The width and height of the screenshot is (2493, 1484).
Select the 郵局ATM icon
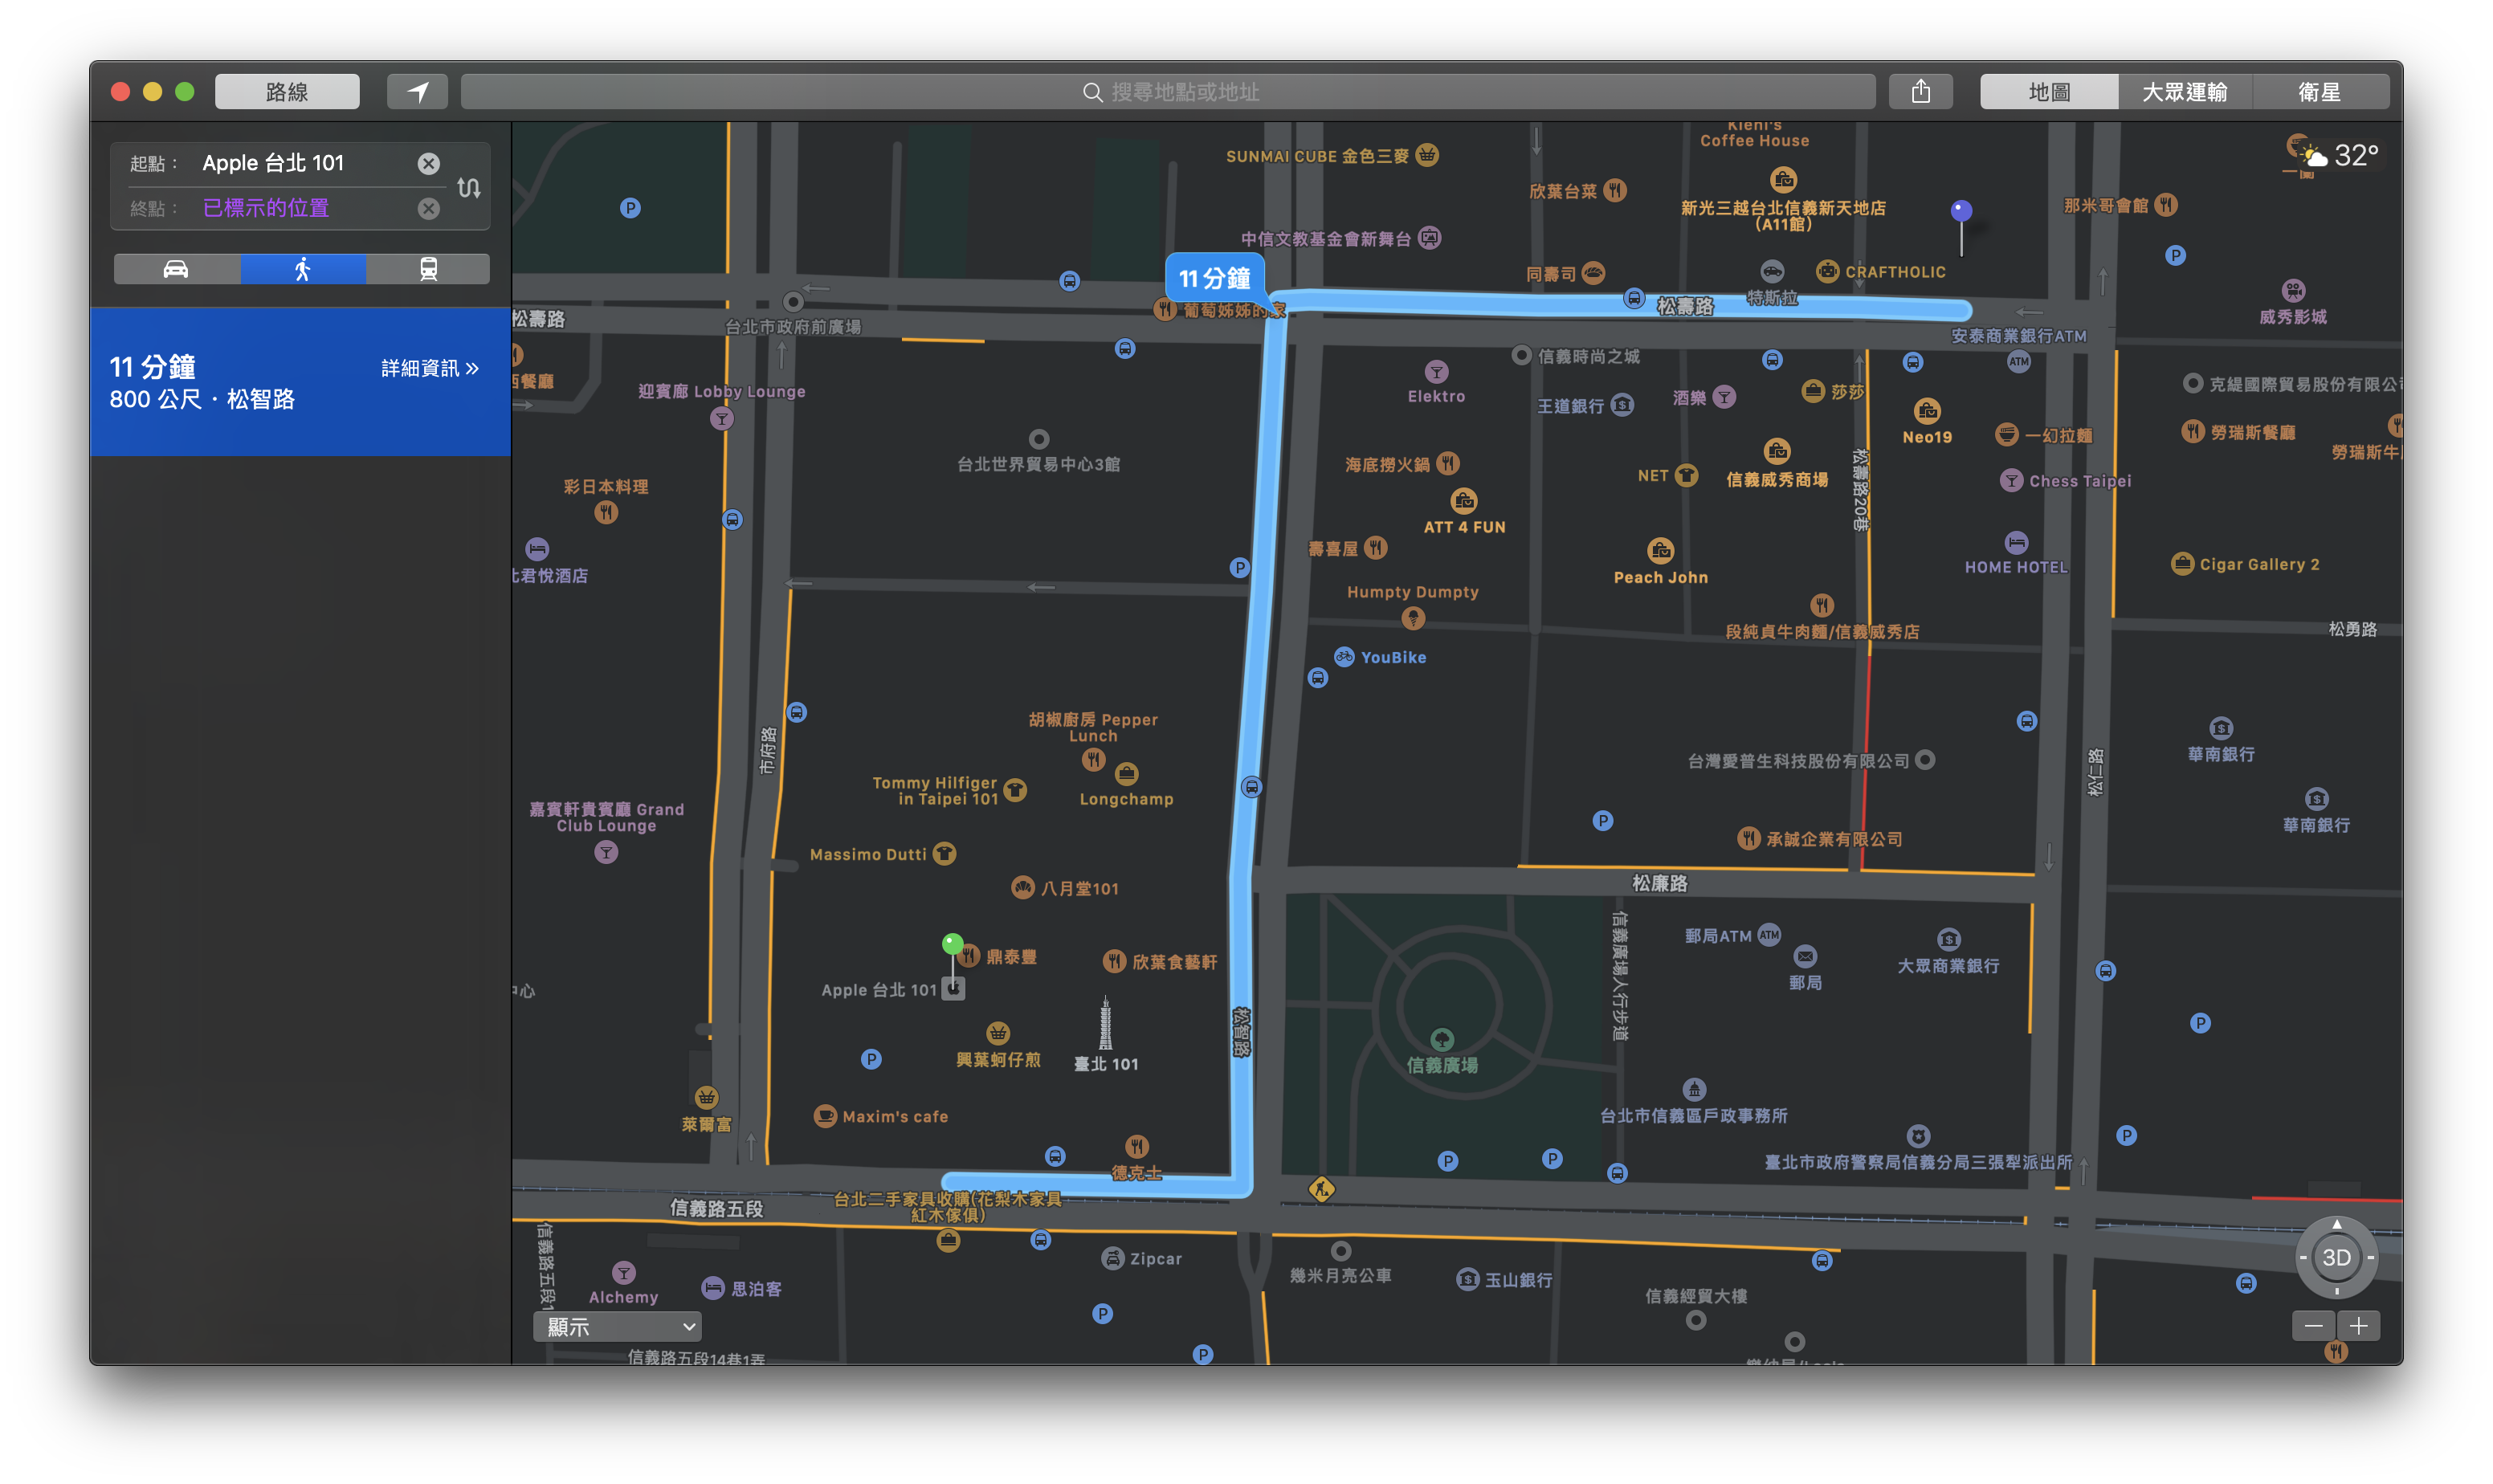pyautogui.click(x=1768, y=936)
